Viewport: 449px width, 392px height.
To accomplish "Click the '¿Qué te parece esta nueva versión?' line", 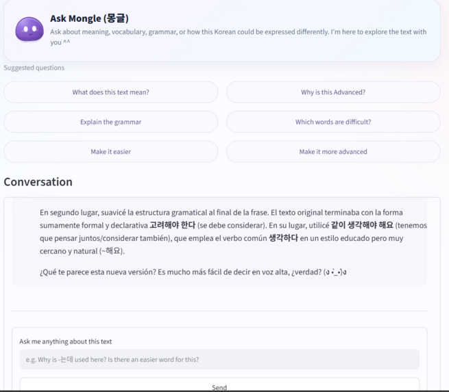I will [193, 272].
